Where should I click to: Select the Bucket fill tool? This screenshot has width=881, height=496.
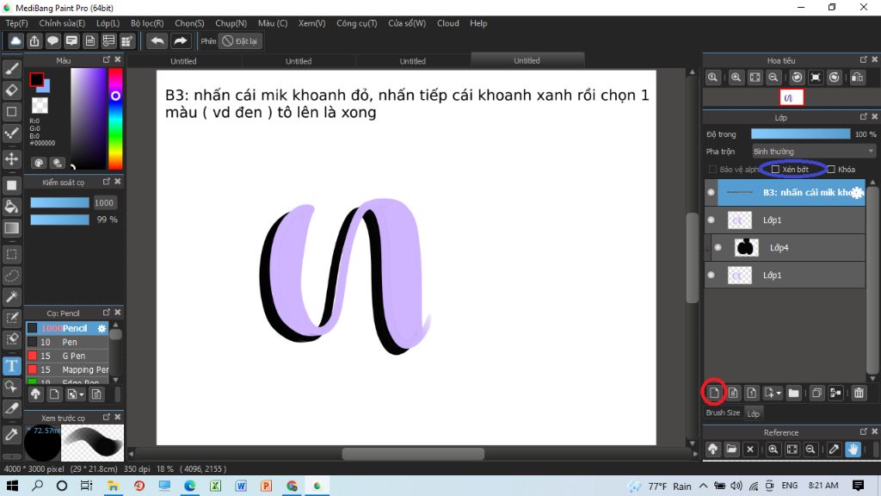(x=12, y=207)
